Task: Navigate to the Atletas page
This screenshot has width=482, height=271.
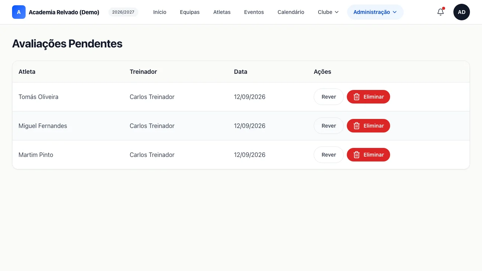Action: tap(222, 12)
